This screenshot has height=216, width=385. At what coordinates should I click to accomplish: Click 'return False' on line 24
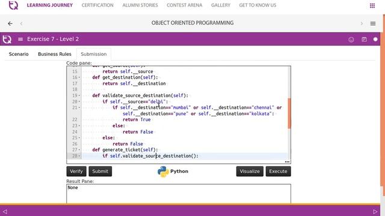pyautogui.click(x=138, y=132)
